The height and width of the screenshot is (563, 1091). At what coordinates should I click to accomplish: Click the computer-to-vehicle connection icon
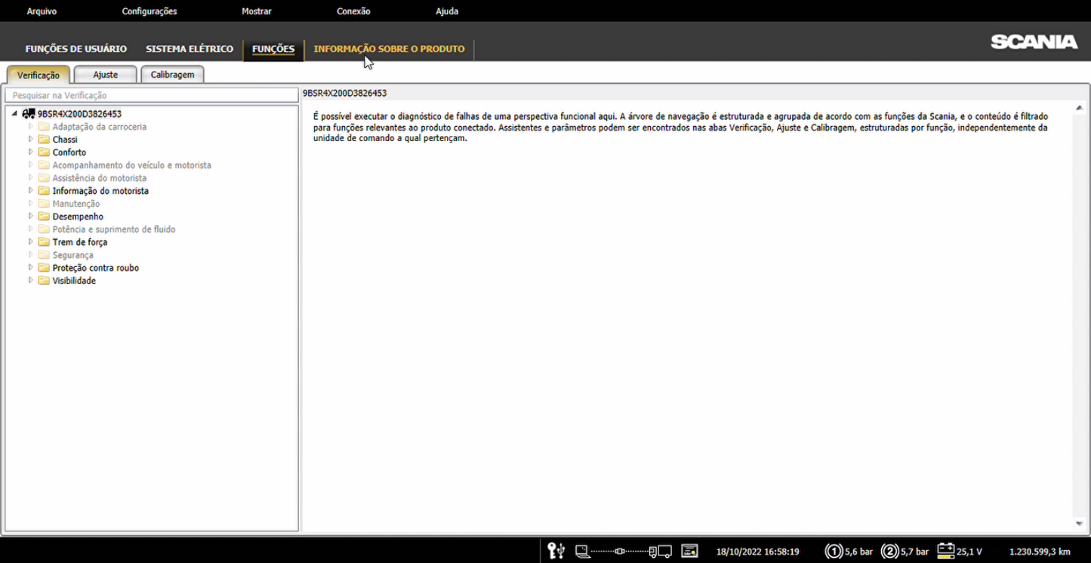click(623, 552)
